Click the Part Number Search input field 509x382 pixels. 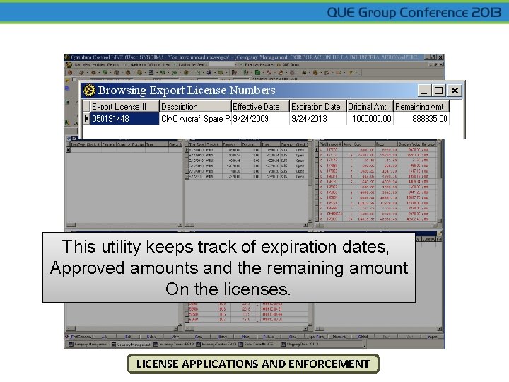click(x=221, y=64)
